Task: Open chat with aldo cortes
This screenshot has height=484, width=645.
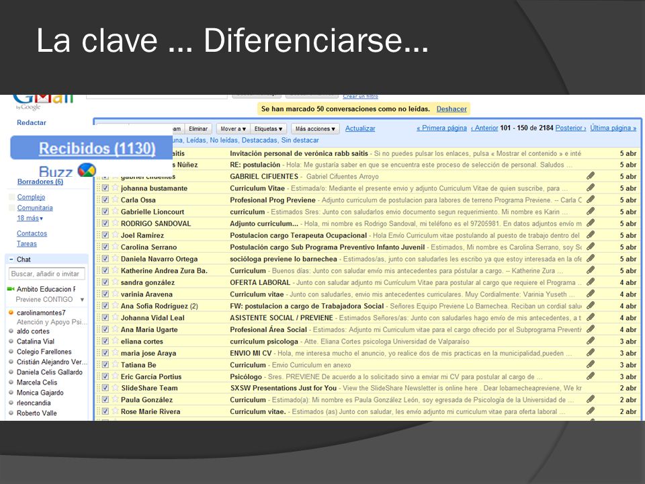Action: [x=33, y=331]
